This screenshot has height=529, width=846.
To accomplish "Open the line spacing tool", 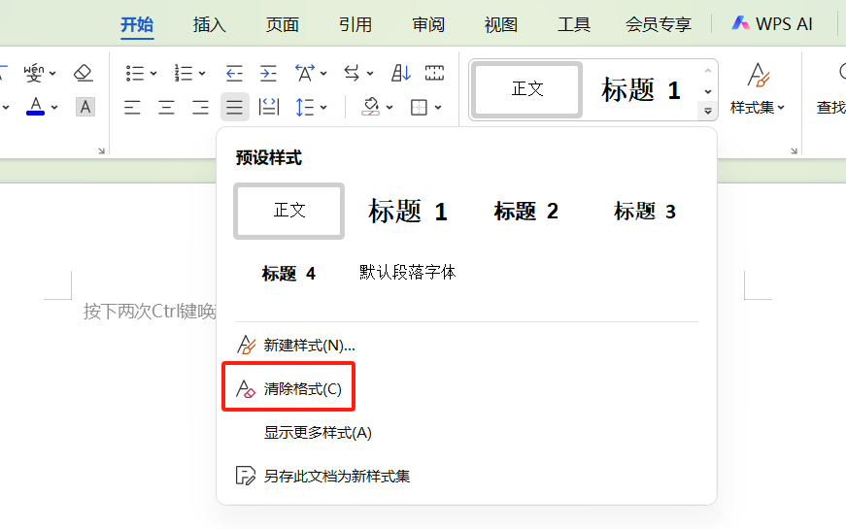I will [305, 108].
